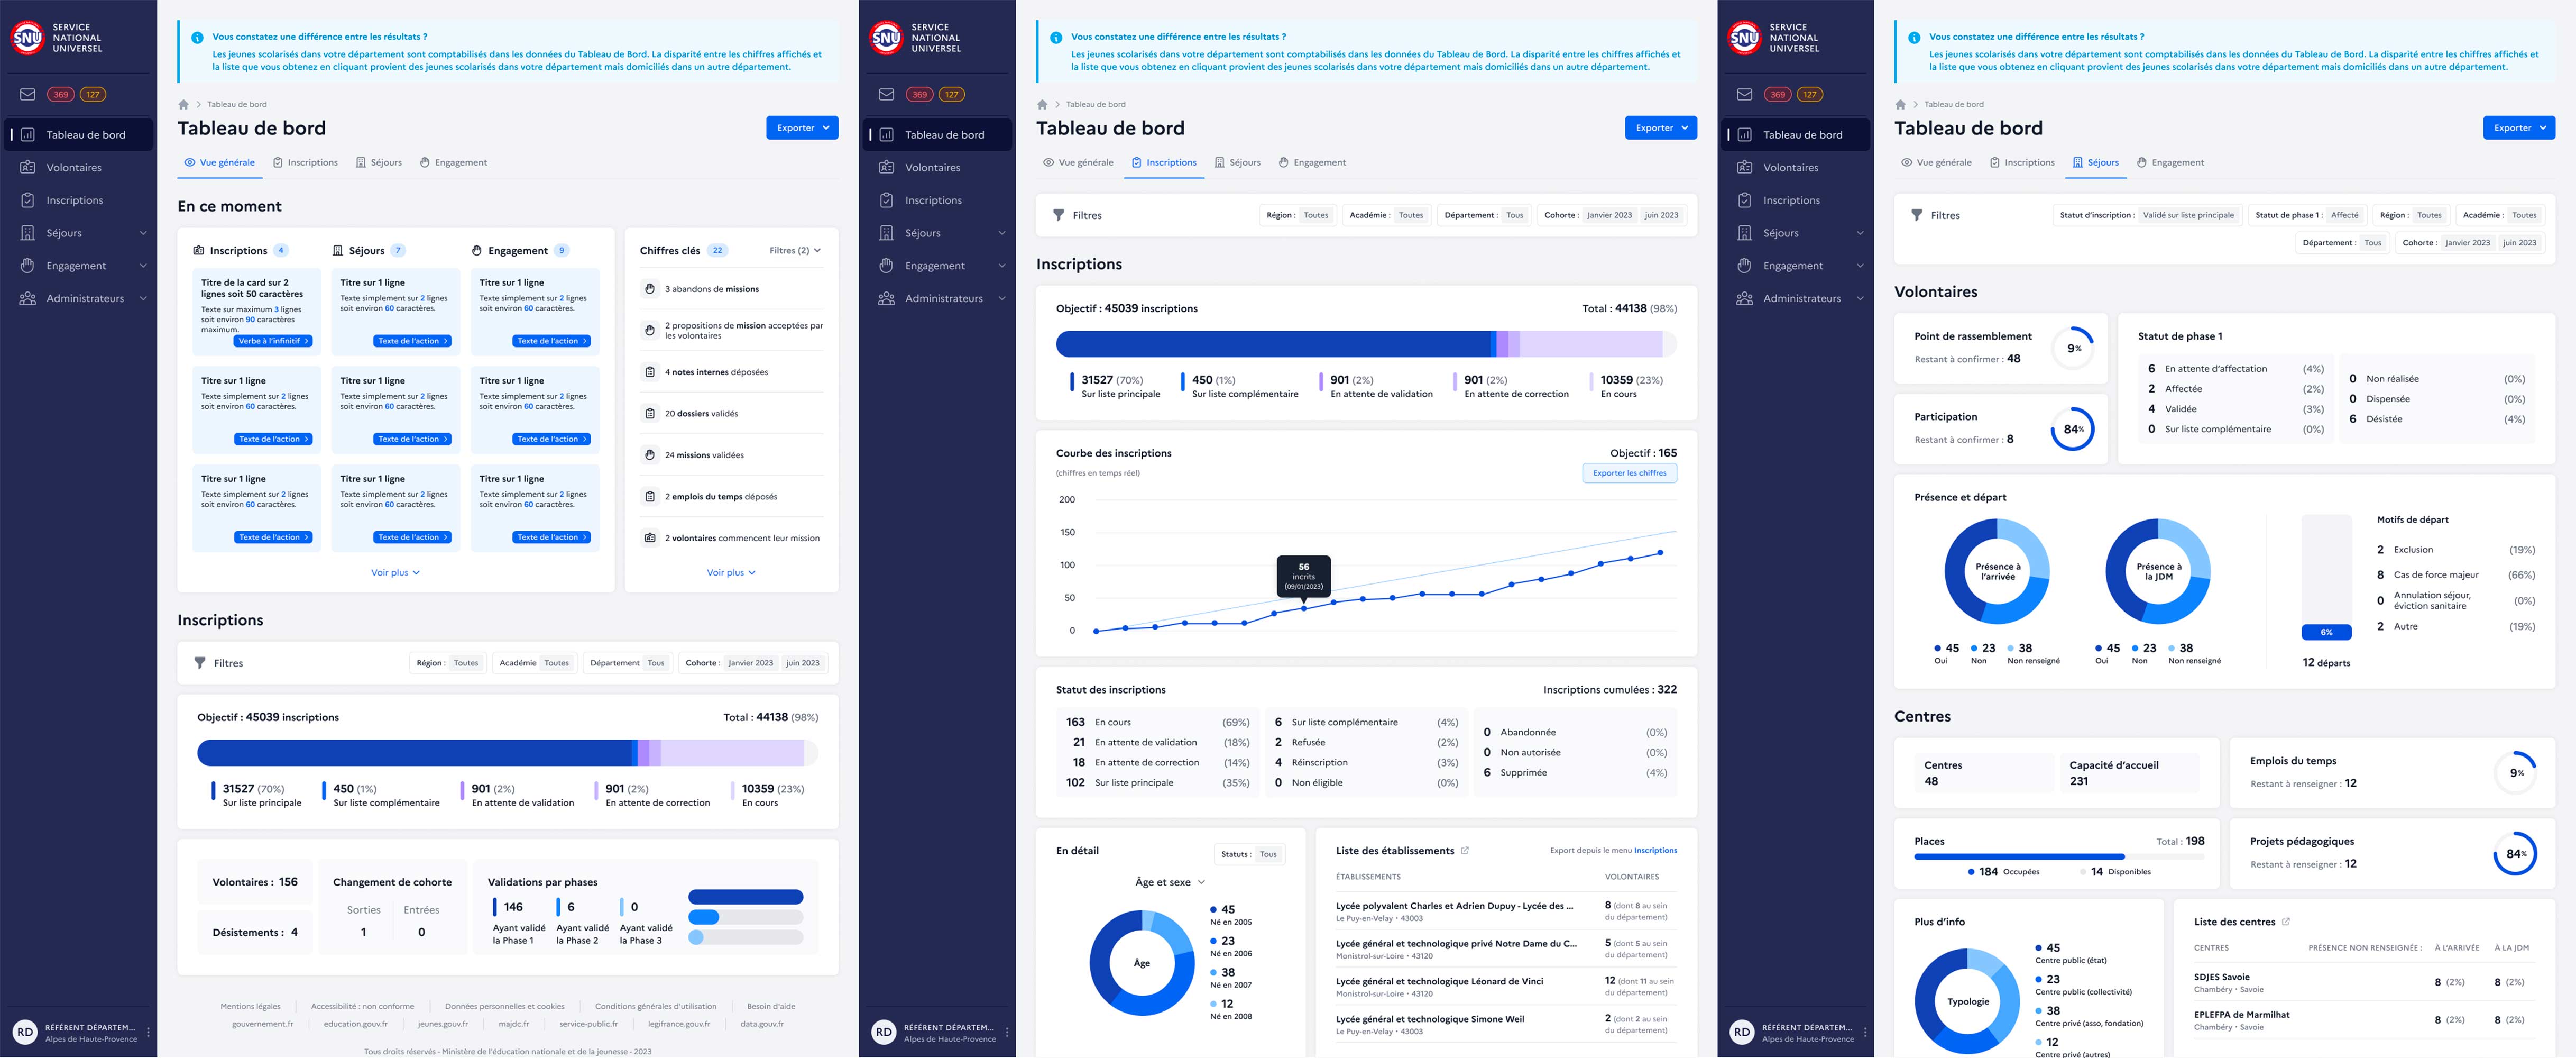
Task: Open Exporter dropdown on Inscriptions screen
Action: point(1661,128)
